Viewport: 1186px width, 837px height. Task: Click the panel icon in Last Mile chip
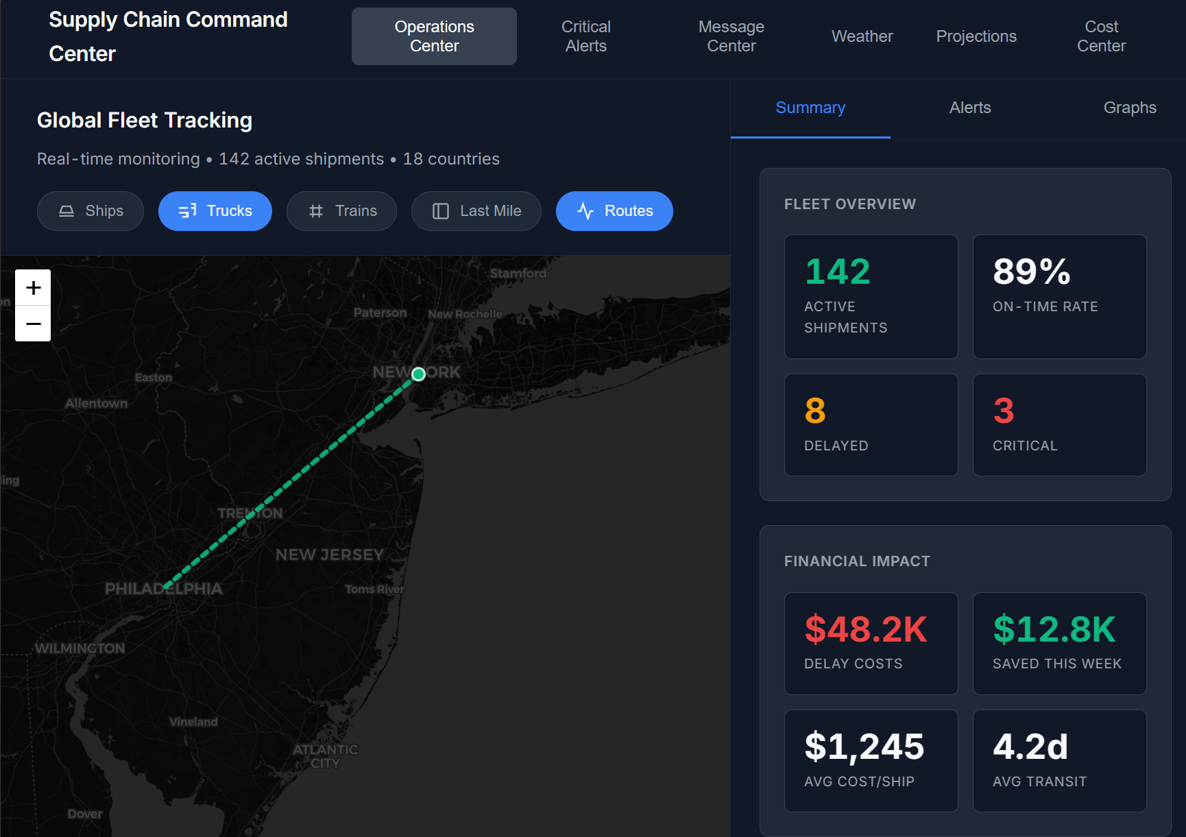(x=440, y=211)
